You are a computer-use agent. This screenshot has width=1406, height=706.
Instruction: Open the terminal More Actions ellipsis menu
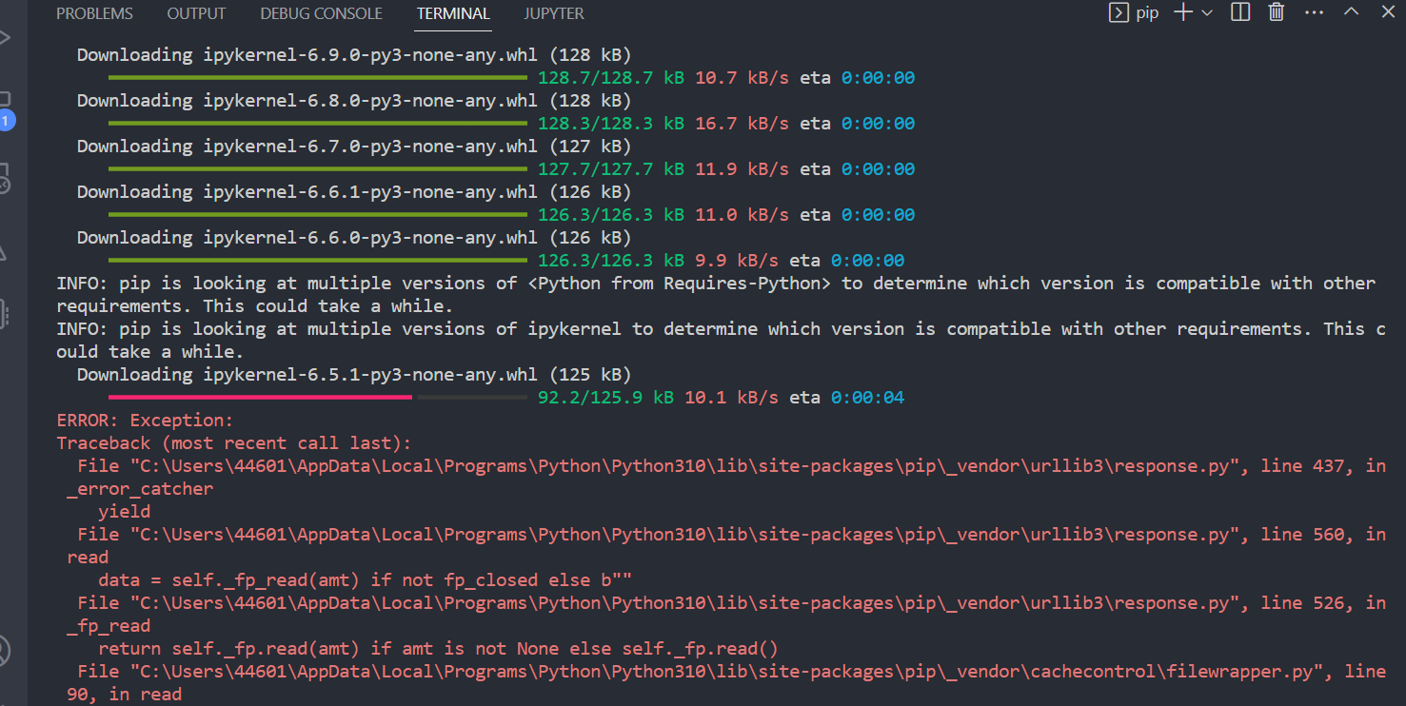pos(1314,12)
